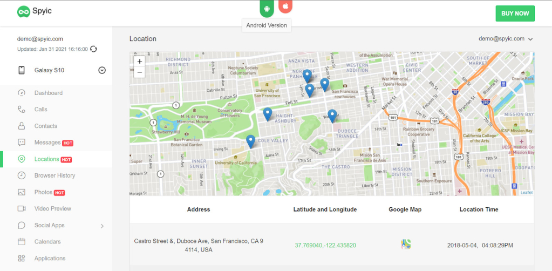Open coordinates 37.769040,-122.435820 link
Viewport: 552px width, 271px height.
click(x=325, y=245)
